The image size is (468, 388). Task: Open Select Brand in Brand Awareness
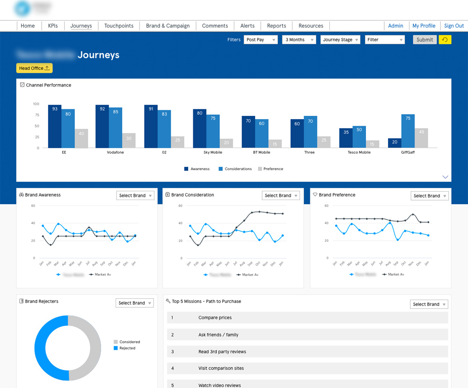point(135,195)
